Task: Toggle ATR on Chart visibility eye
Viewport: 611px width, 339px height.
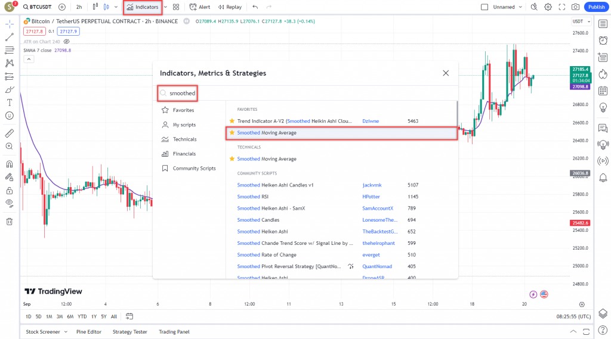Action: coord(67,42)
